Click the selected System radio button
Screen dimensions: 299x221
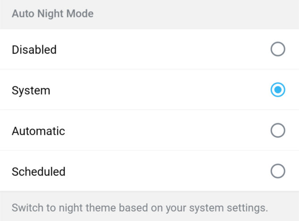coord(278,90)
